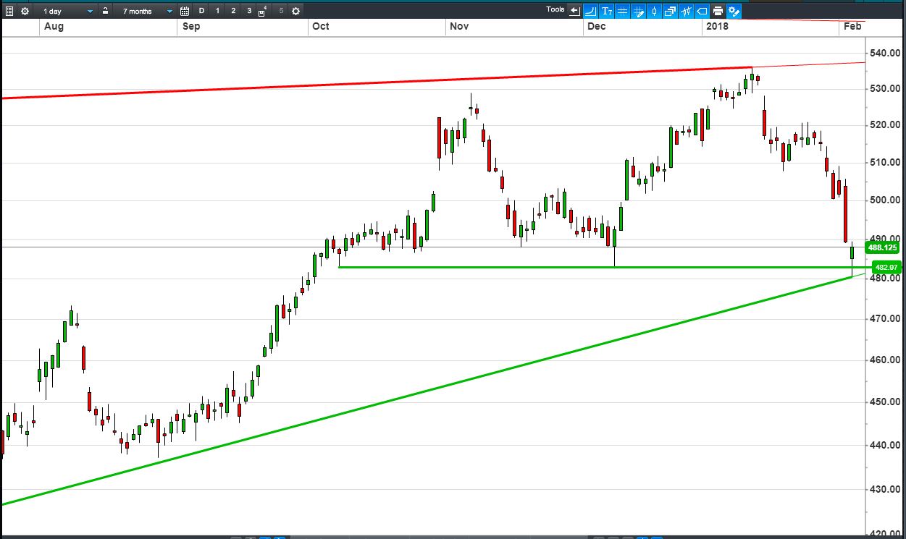Click the 450.00 price axis label
The image size is (906, 539).
[884, 402]
